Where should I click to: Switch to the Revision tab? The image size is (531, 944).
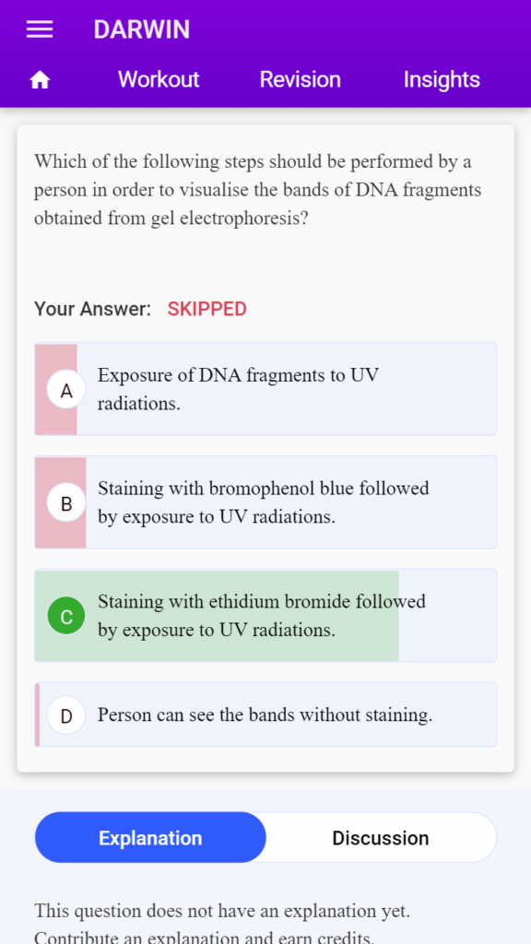(x=300, y=79)
